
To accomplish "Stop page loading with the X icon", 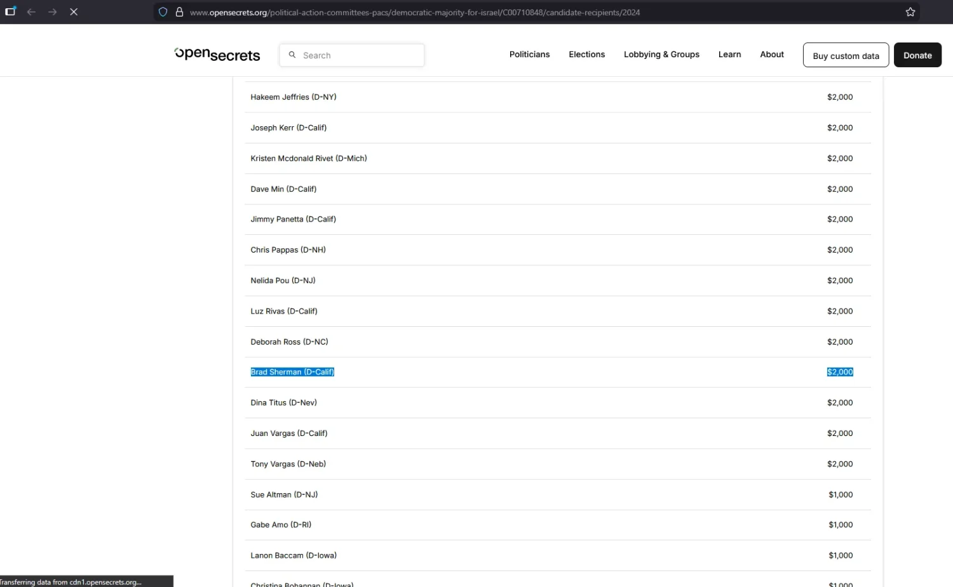I will point(74,12).
